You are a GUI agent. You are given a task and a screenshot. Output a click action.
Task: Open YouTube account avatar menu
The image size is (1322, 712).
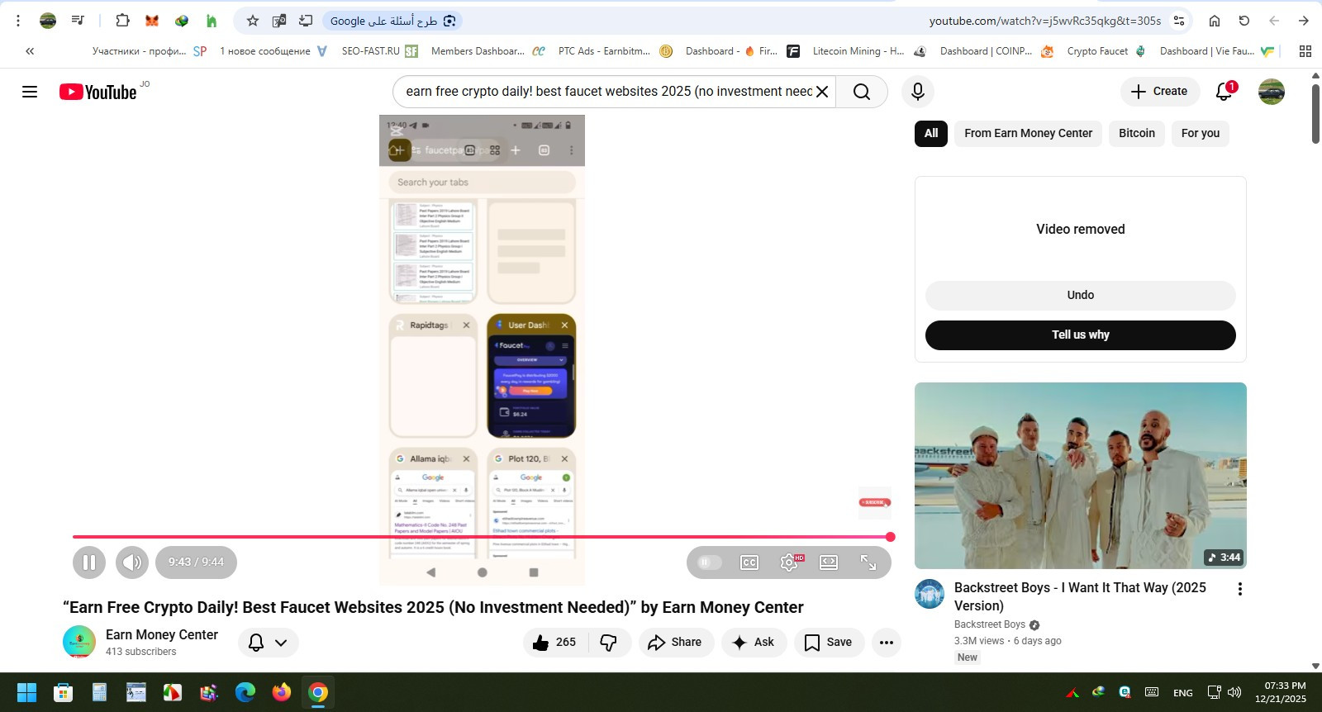1272,92
